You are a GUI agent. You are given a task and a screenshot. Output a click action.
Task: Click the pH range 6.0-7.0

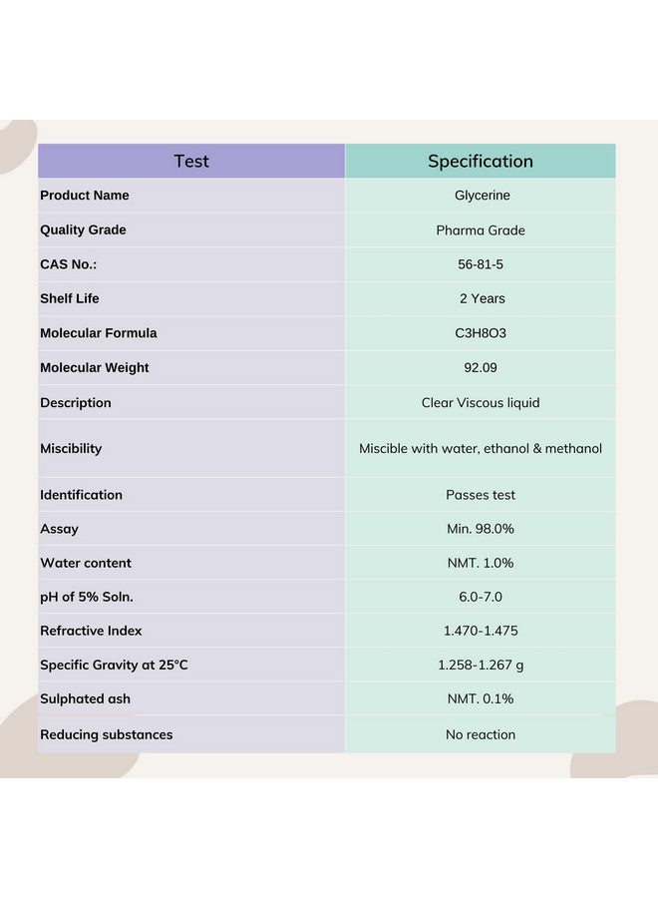pyautogui.click(x=481, y=597)
